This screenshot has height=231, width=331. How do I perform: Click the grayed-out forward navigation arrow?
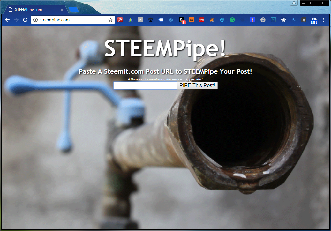(16, 20)
